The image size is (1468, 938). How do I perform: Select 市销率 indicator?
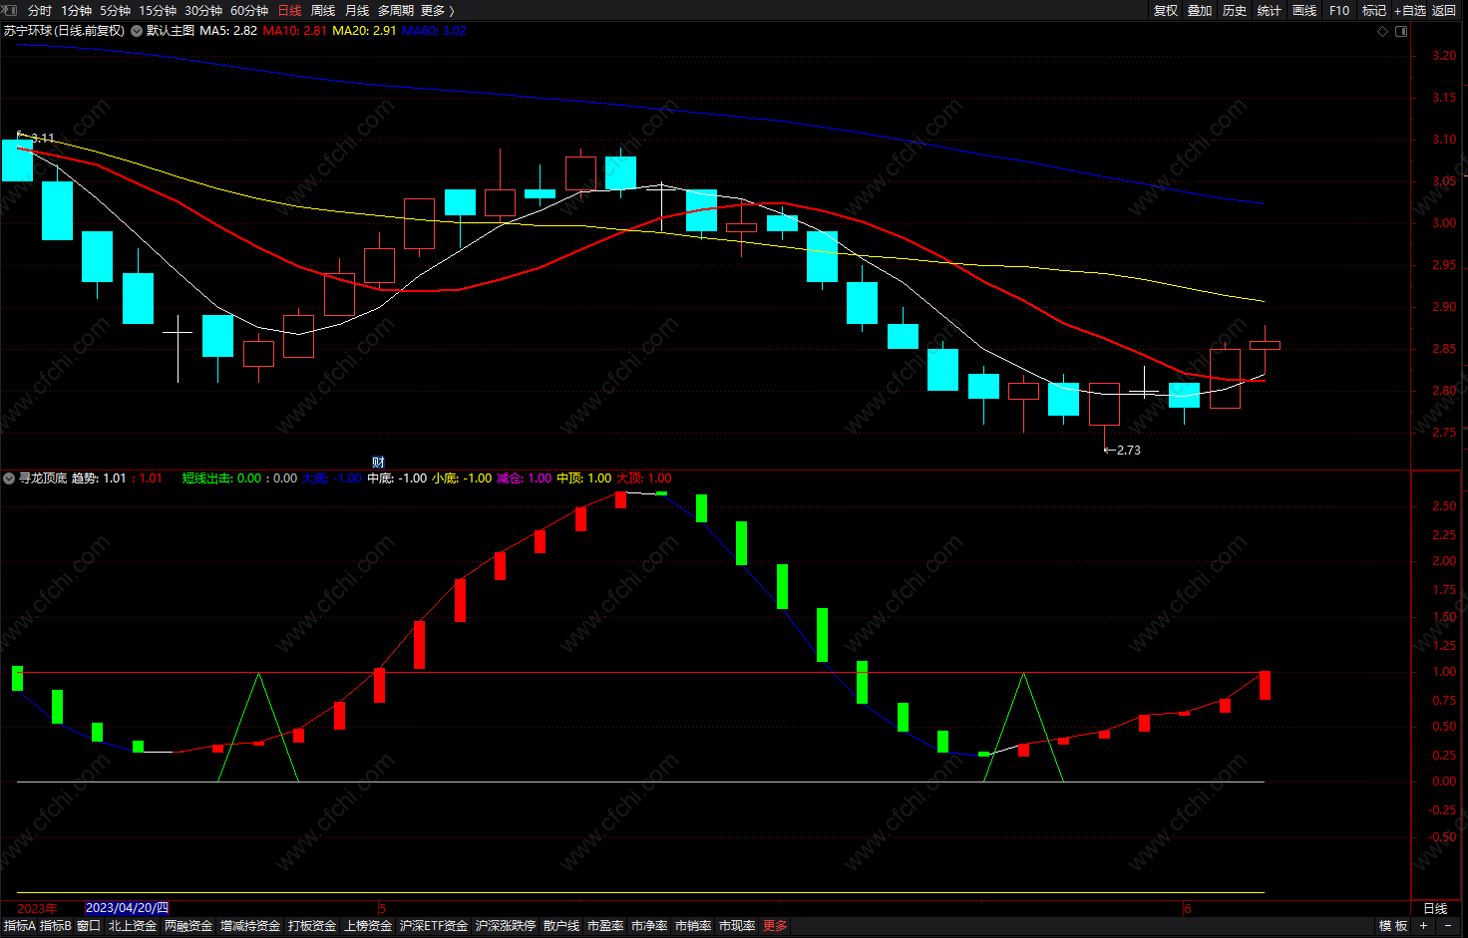pyautogui.click(x=693, y=926)
